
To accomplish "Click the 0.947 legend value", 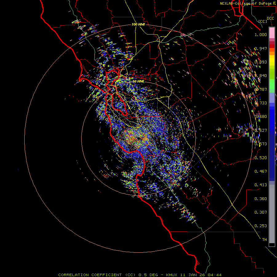I will [x=261, y=48].
